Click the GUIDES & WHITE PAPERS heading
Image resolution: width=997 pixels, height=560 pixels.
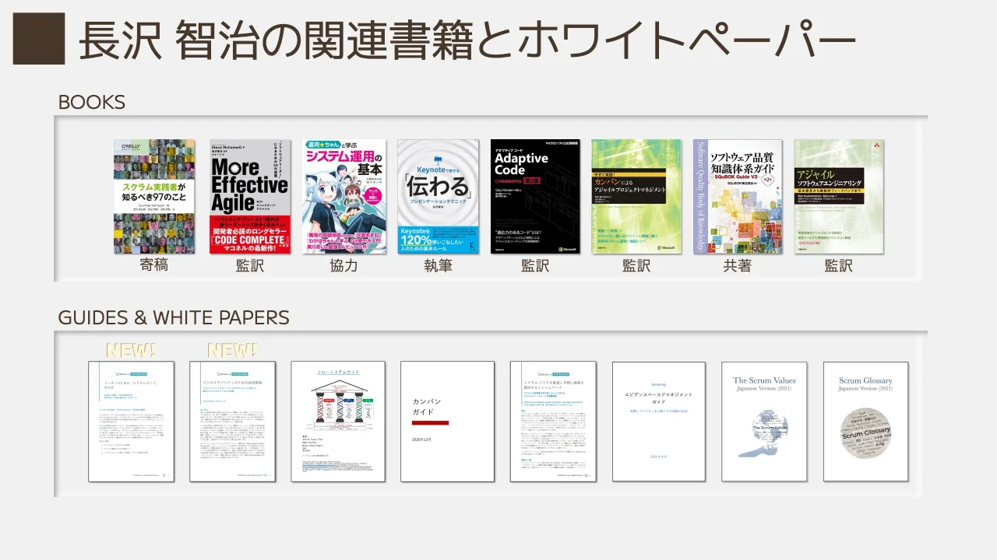click(x=174, y=317)
